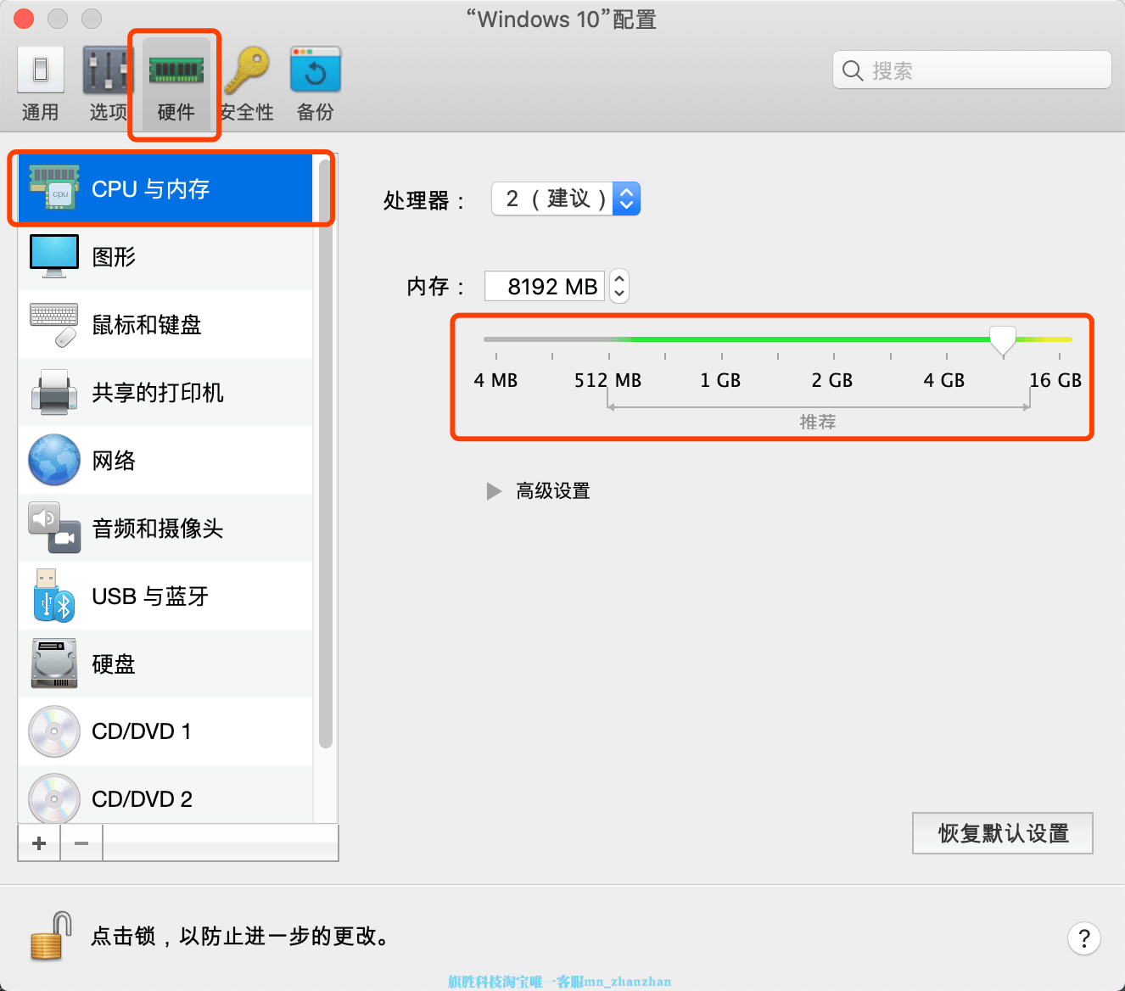Click the help question mark button
The image size is (1125, 991).
tap(1083, 938)
